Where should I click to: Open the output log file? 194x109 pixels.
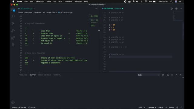click(x=172, y=75)
